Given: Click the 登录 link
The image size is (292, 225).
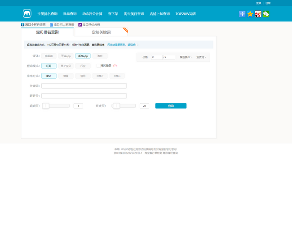Looking at the screenshot, I should pos(258,3).
